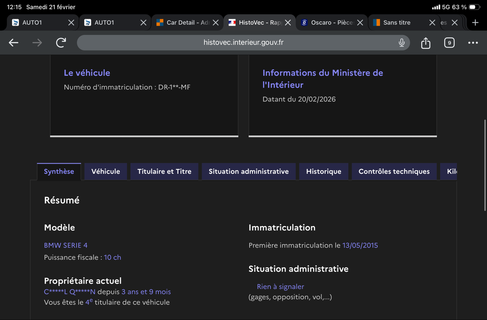Open the tab overview showing 9 tabs

[x=449, y=43]
